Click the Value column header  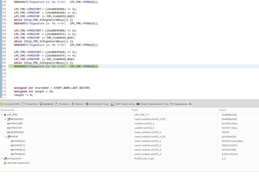pyautogui.click(x=238, y=110)
